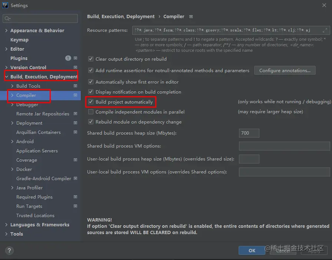332x260 pixels.
Task: Expand the Compiler subtree arrow
Action: [12, 95]
